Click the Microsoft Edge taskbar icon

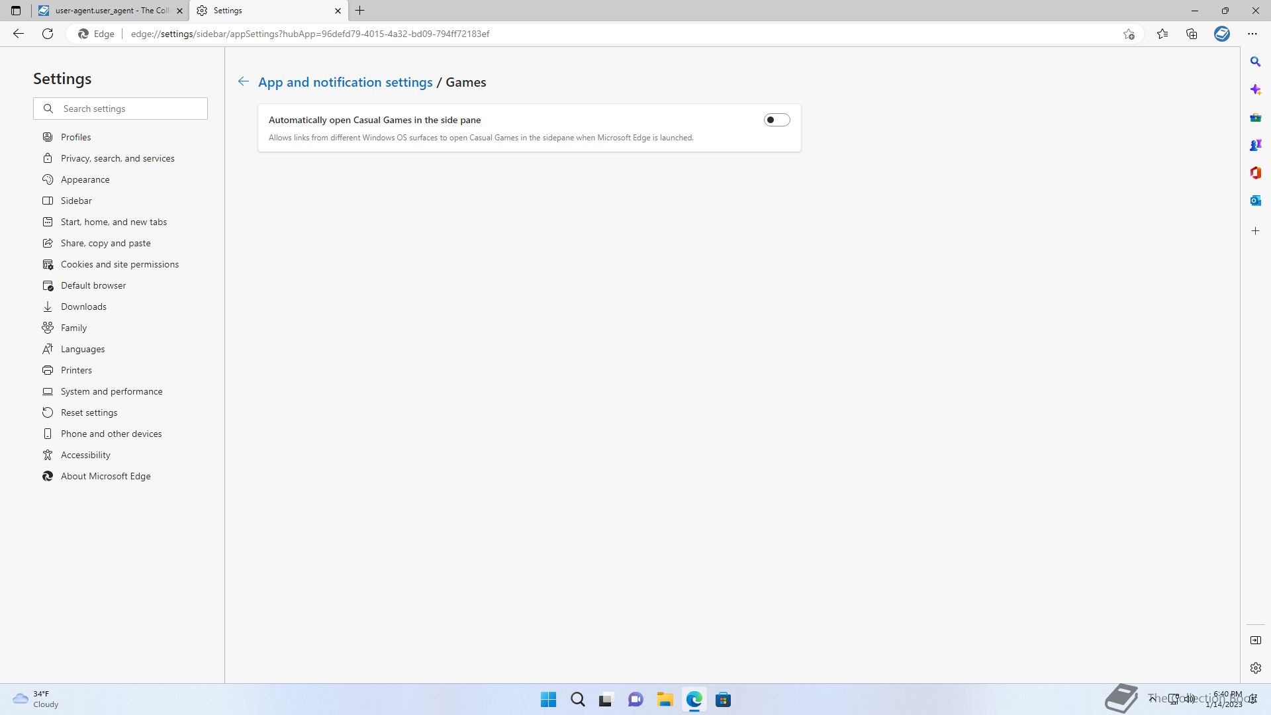(694, 700)
